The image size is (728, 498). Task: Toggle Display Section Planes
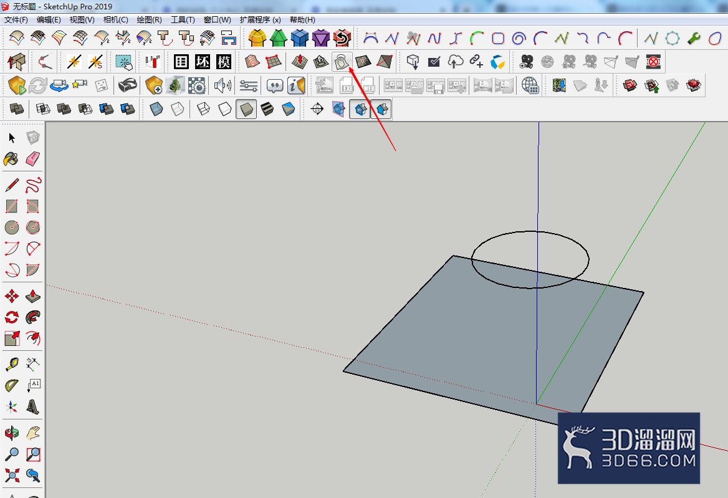point(338,109)
